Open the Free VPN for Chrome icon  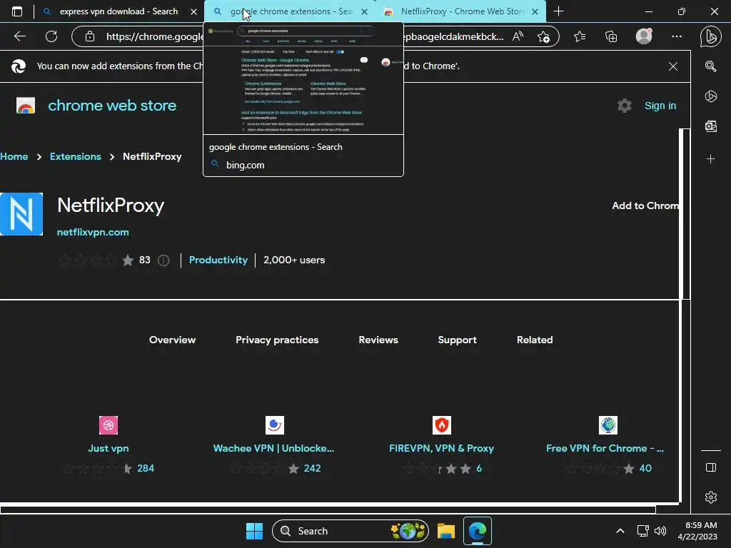(x=608, y=425)
